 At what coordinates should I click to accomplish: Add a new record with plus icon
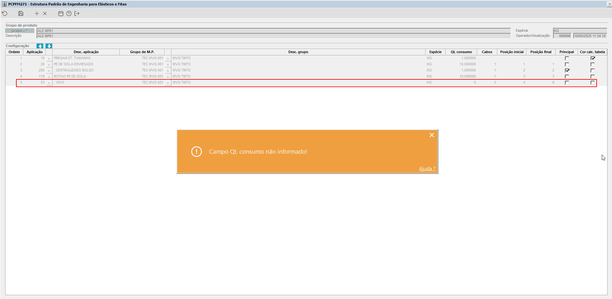tap(37, 13)
